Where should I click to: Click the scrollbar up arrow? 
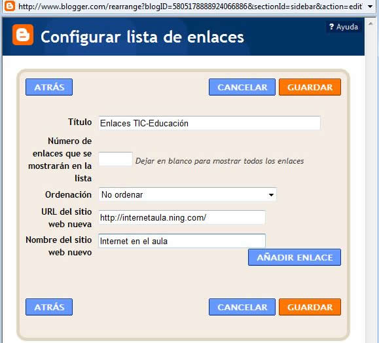point(370,24)
